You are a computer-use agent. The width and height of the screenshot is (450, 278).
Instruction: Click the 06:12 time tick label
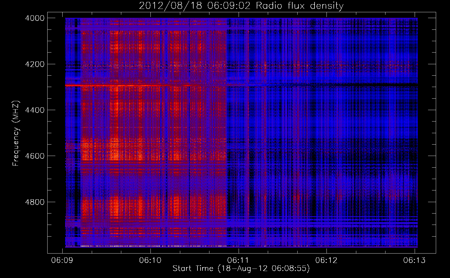pyautogui.click(x=327, y=260)
